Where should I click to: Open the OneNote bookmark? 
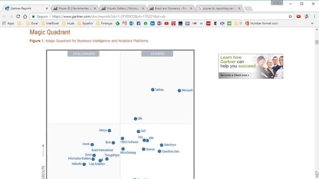point(159,23)
